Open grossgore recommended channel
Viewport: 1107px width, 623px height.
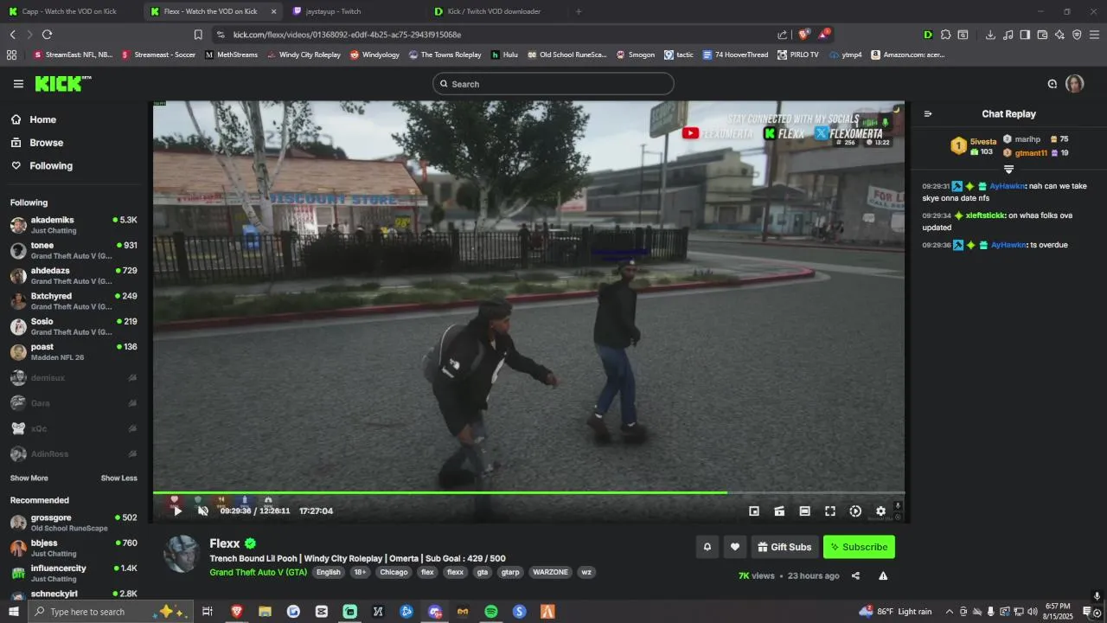click(74, 523)
